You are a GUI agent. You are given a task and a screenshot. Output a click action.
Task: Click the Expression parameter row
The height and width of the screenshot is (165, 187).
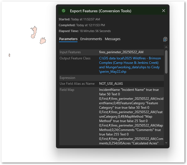pyautogui.click(x=111, y=78)
